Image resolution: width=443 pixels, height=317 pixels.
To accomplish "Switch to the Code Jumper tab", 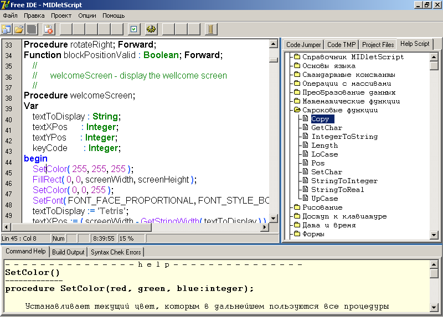I will point(303,45).
